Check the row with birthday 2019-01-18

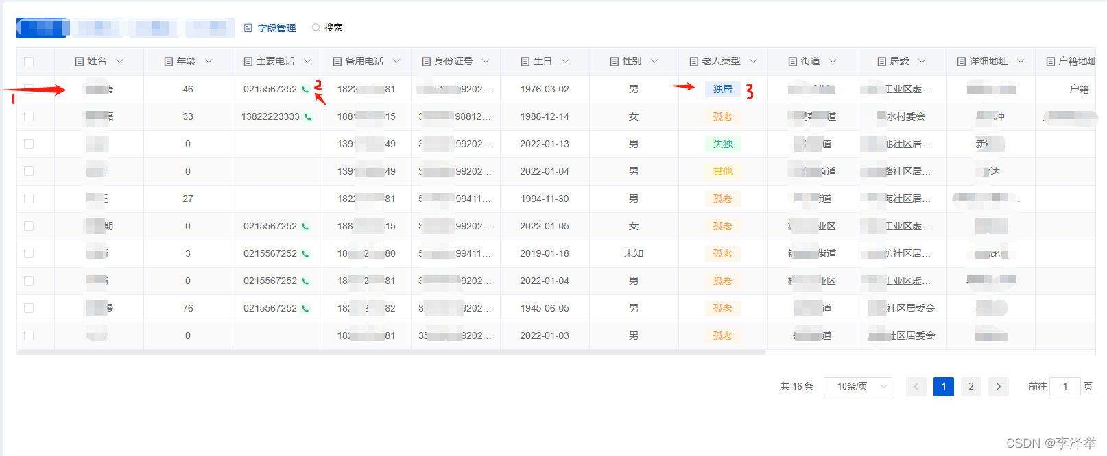[x=29, y=253]
